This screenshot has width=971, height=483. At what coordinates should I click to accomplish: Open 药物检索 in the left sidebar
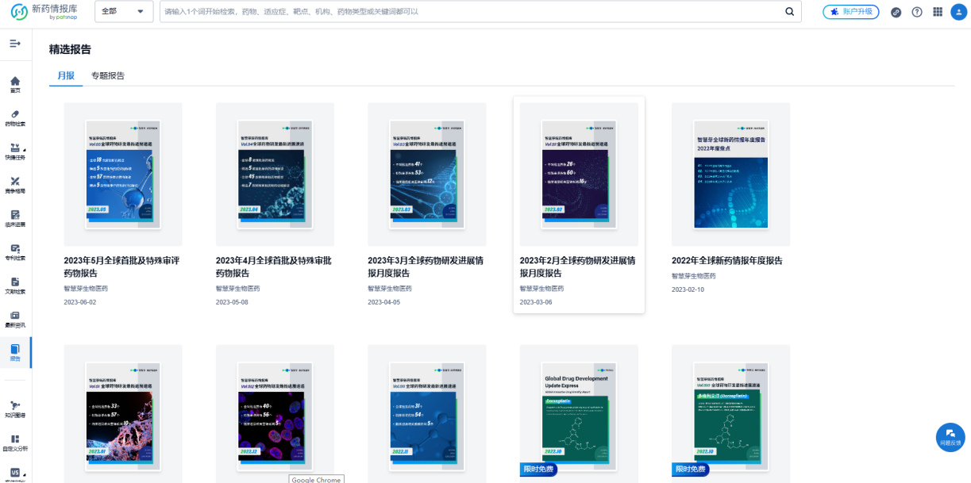point(15,118)
